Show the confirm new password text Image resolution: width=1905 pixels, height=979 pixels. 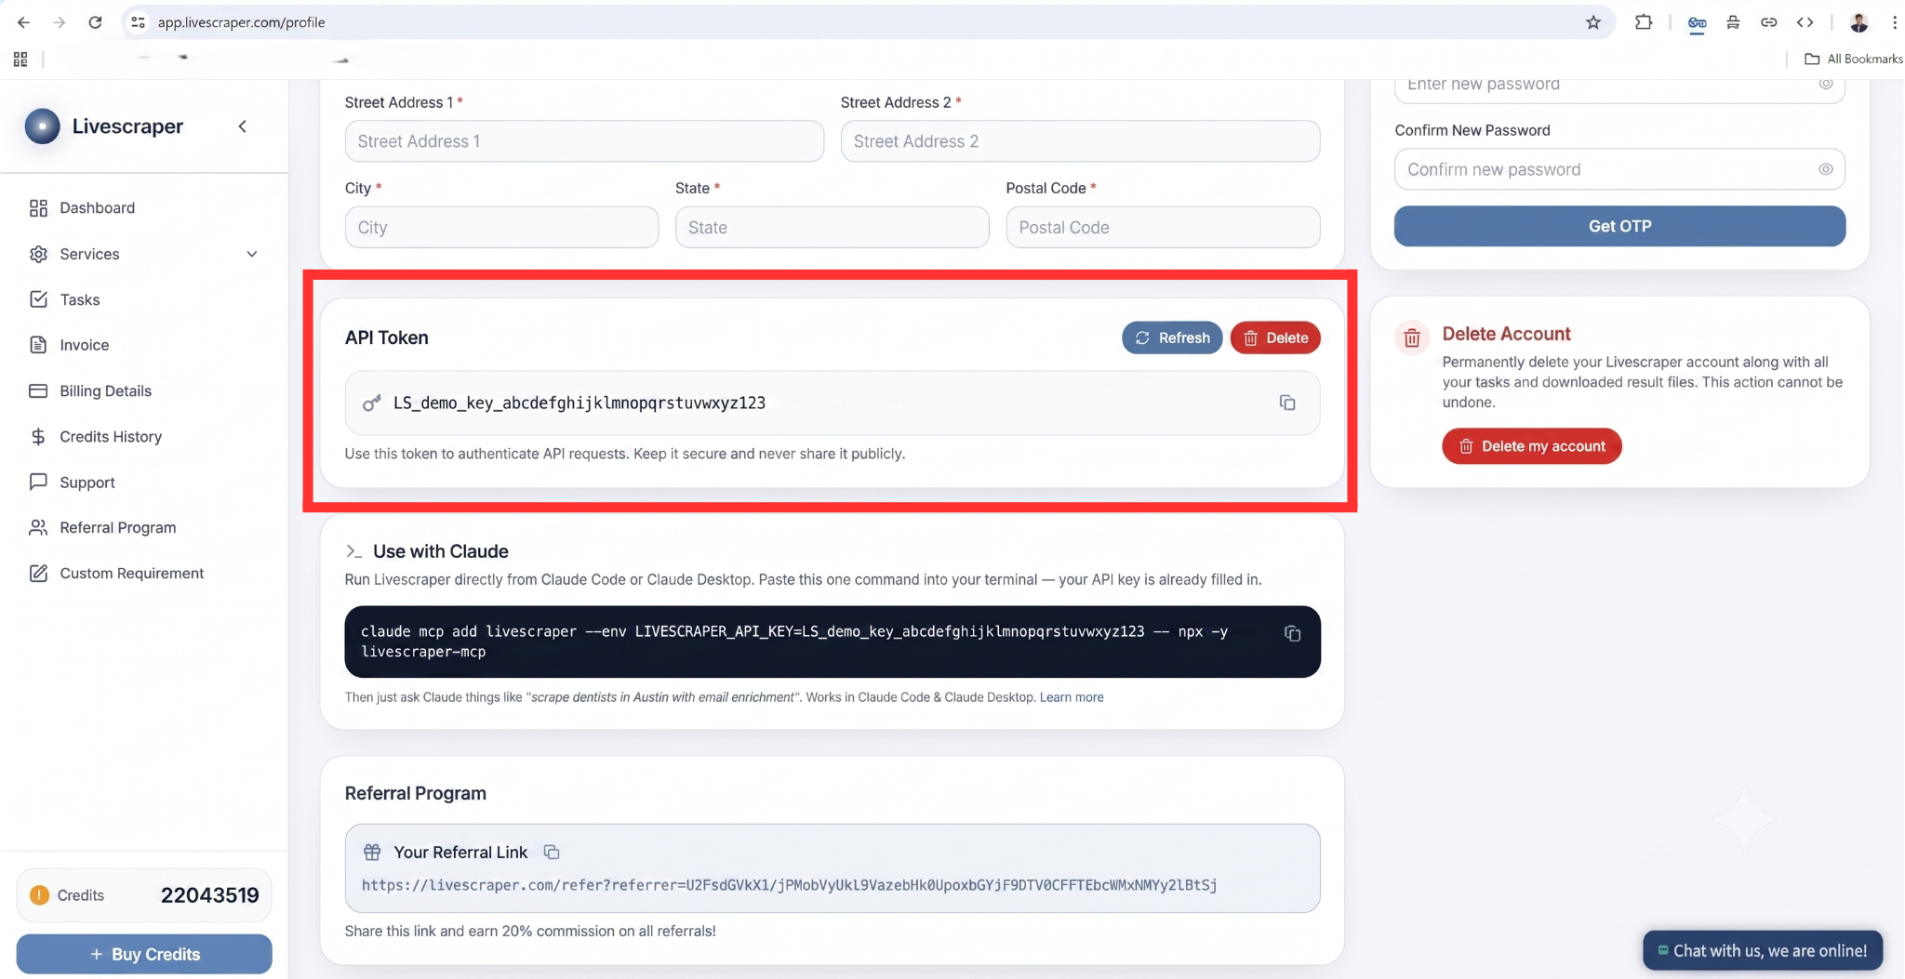pyautogui.click(x=1826, y=169)
